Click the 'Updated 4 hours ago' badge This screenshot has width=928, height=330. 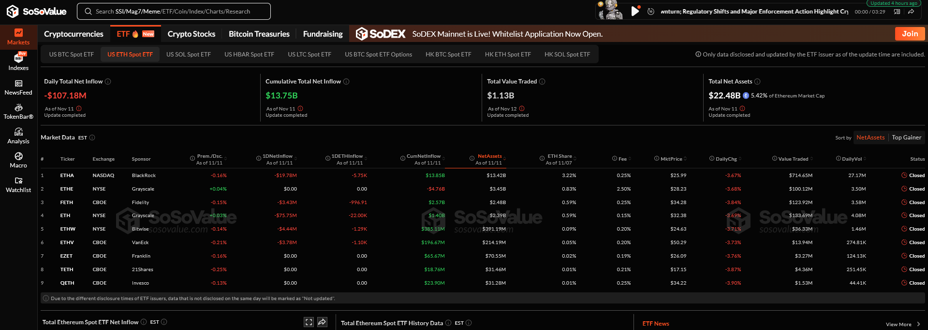point(894,3)
